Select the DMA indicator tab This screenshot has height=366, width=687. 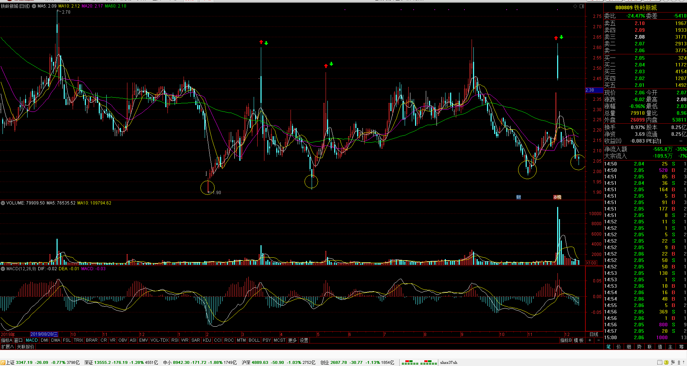pyautogui.click(x=56, y=340)
